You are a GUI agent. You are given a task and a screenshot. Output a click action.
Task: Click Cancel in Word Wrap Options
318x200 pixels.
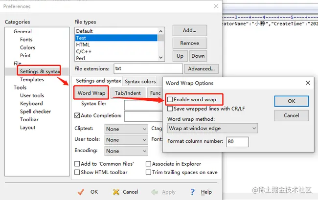pyautogui.click(x=292, y=115)
